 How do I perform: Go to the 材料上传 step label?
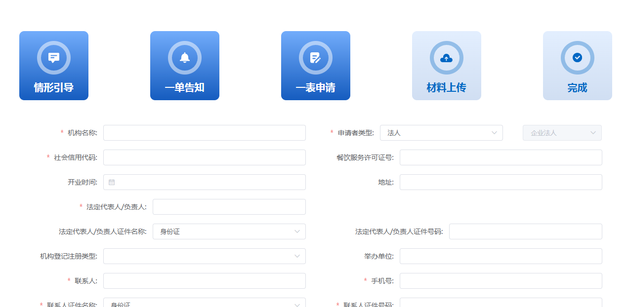[446, 88]
